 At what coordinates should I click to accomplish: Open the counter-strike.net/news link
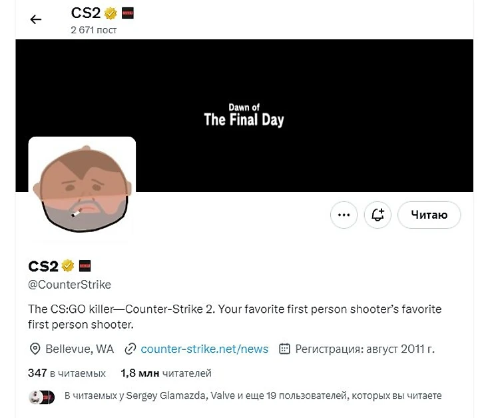tap(204, 349)
